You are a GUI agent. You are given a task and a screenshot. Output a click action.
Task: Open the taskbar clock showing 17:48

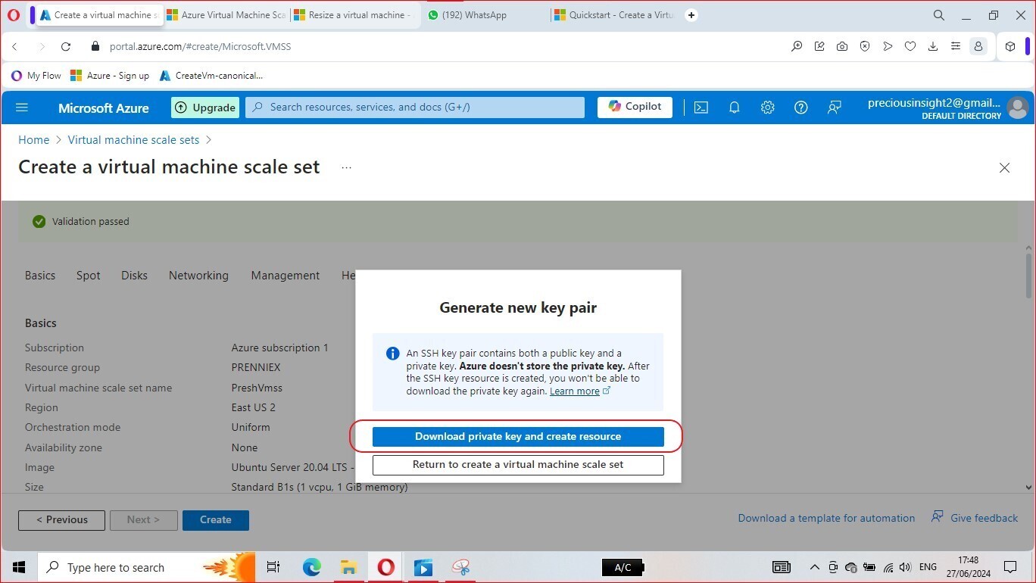(968, 567)
